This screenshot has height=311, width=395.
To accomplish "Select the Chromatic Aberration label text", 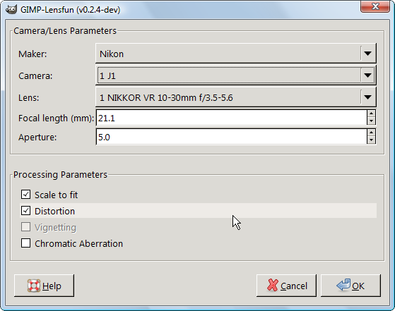I will pyautogui.click(x=78, y=243).
